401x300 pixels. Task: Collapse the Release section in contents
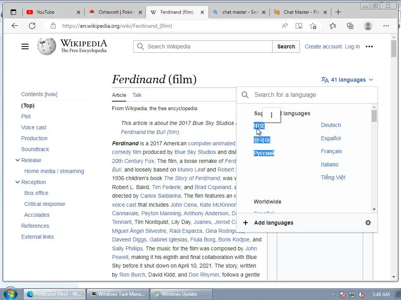17,160
